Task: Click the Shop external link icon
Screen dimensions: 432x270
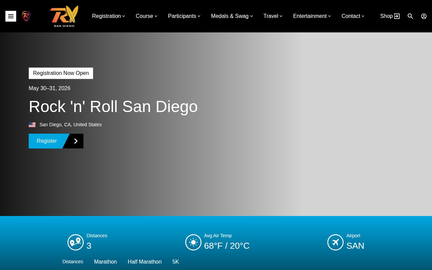Action: [x=397, y=16]
